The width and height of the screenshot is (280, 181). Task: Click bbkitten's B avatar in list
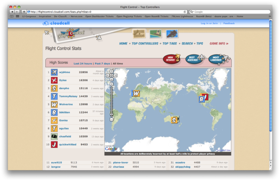pos(54,112)
